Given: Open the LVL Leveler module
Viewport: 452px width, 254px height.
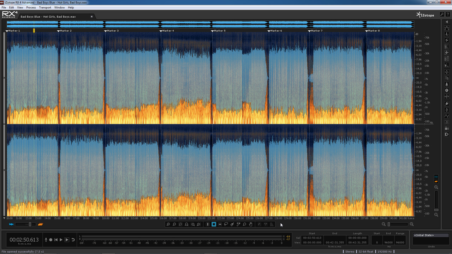Looking at the screenshot, I should pos(447,72).
